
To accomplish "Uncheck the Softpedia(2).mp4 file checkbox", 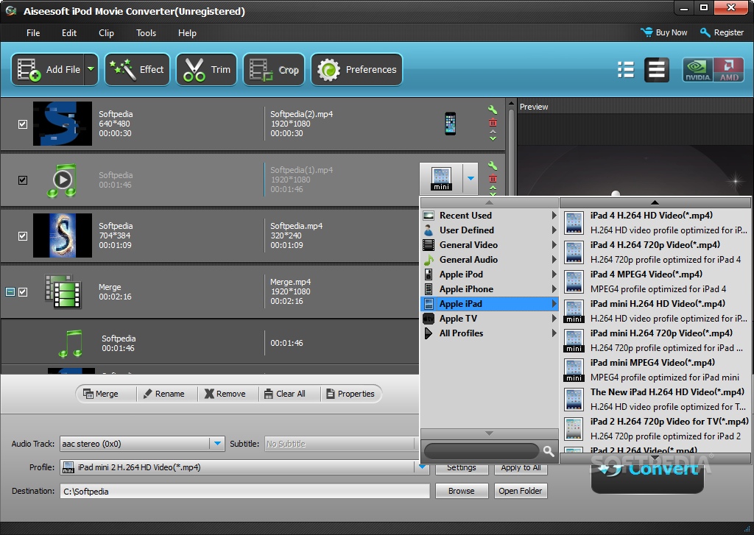I will pos(23,124).
